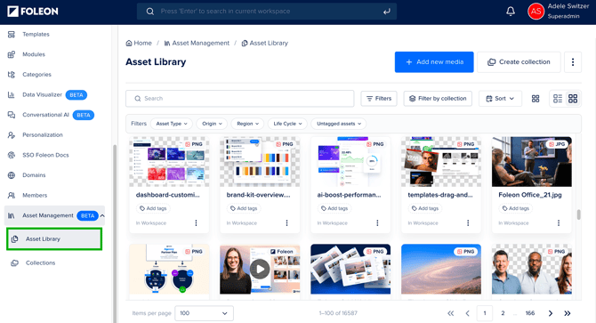This screenshot has width=596, height=323.
Task: Open the Filters button
Action: [379, 99]
